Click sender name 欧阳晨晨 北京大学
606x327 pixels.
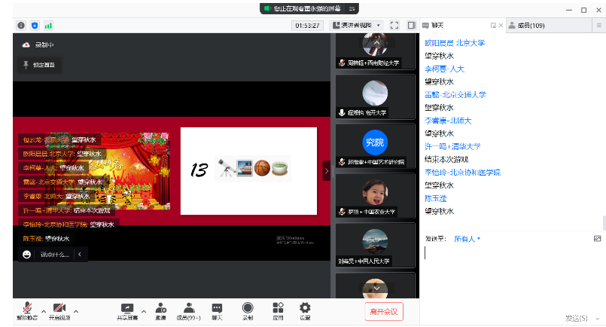point(455,43)
